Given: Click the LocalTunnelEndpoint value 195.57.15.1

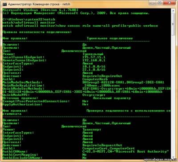Looking at the screenshot, I should (94, 57).
